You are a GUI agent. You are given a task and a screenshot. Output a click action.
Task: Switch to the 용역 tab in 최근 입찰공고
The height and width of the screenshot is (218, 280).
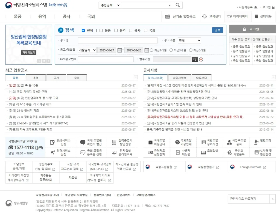click(x=36, y=78)
